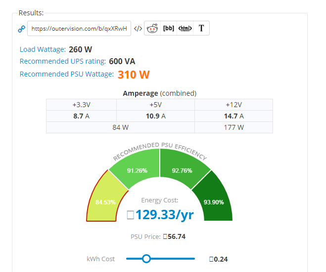Open the Load Wattage link
Image resolution: width=326 pixels, height=272 pixels.
[x=43, y=49]
